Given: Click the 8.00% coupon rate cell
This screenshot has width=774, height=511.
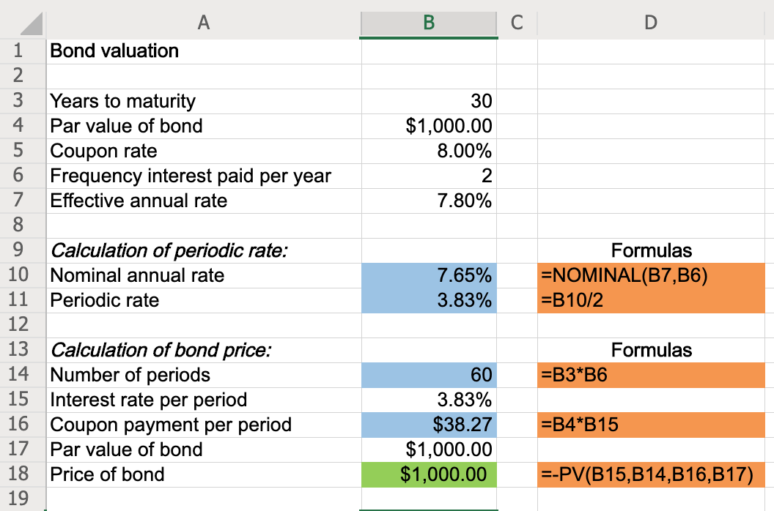Looking at the screenshot, I should (x=428, y=151).
